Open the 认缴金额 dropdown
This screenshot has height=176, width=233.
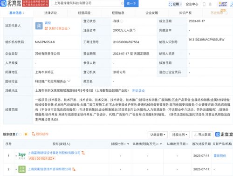(158, 135)
